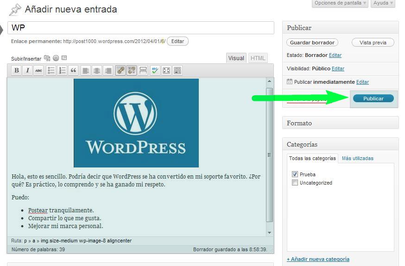405x266 pixels.
Task: Toggle bold formatting in editor toolbar
Action: (x=17, y=70)
